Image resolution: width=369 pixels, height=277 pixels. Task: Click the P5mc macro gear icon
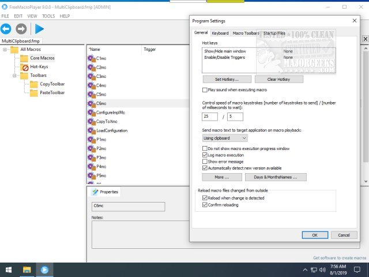(91, 175)
